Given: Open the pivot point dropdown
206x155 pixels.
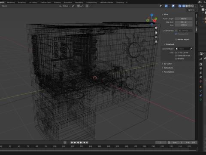Looking at the screenshot, I should click(74, 6).
